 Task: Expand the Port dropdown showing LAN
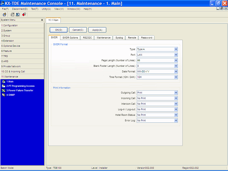pos(176,55)
